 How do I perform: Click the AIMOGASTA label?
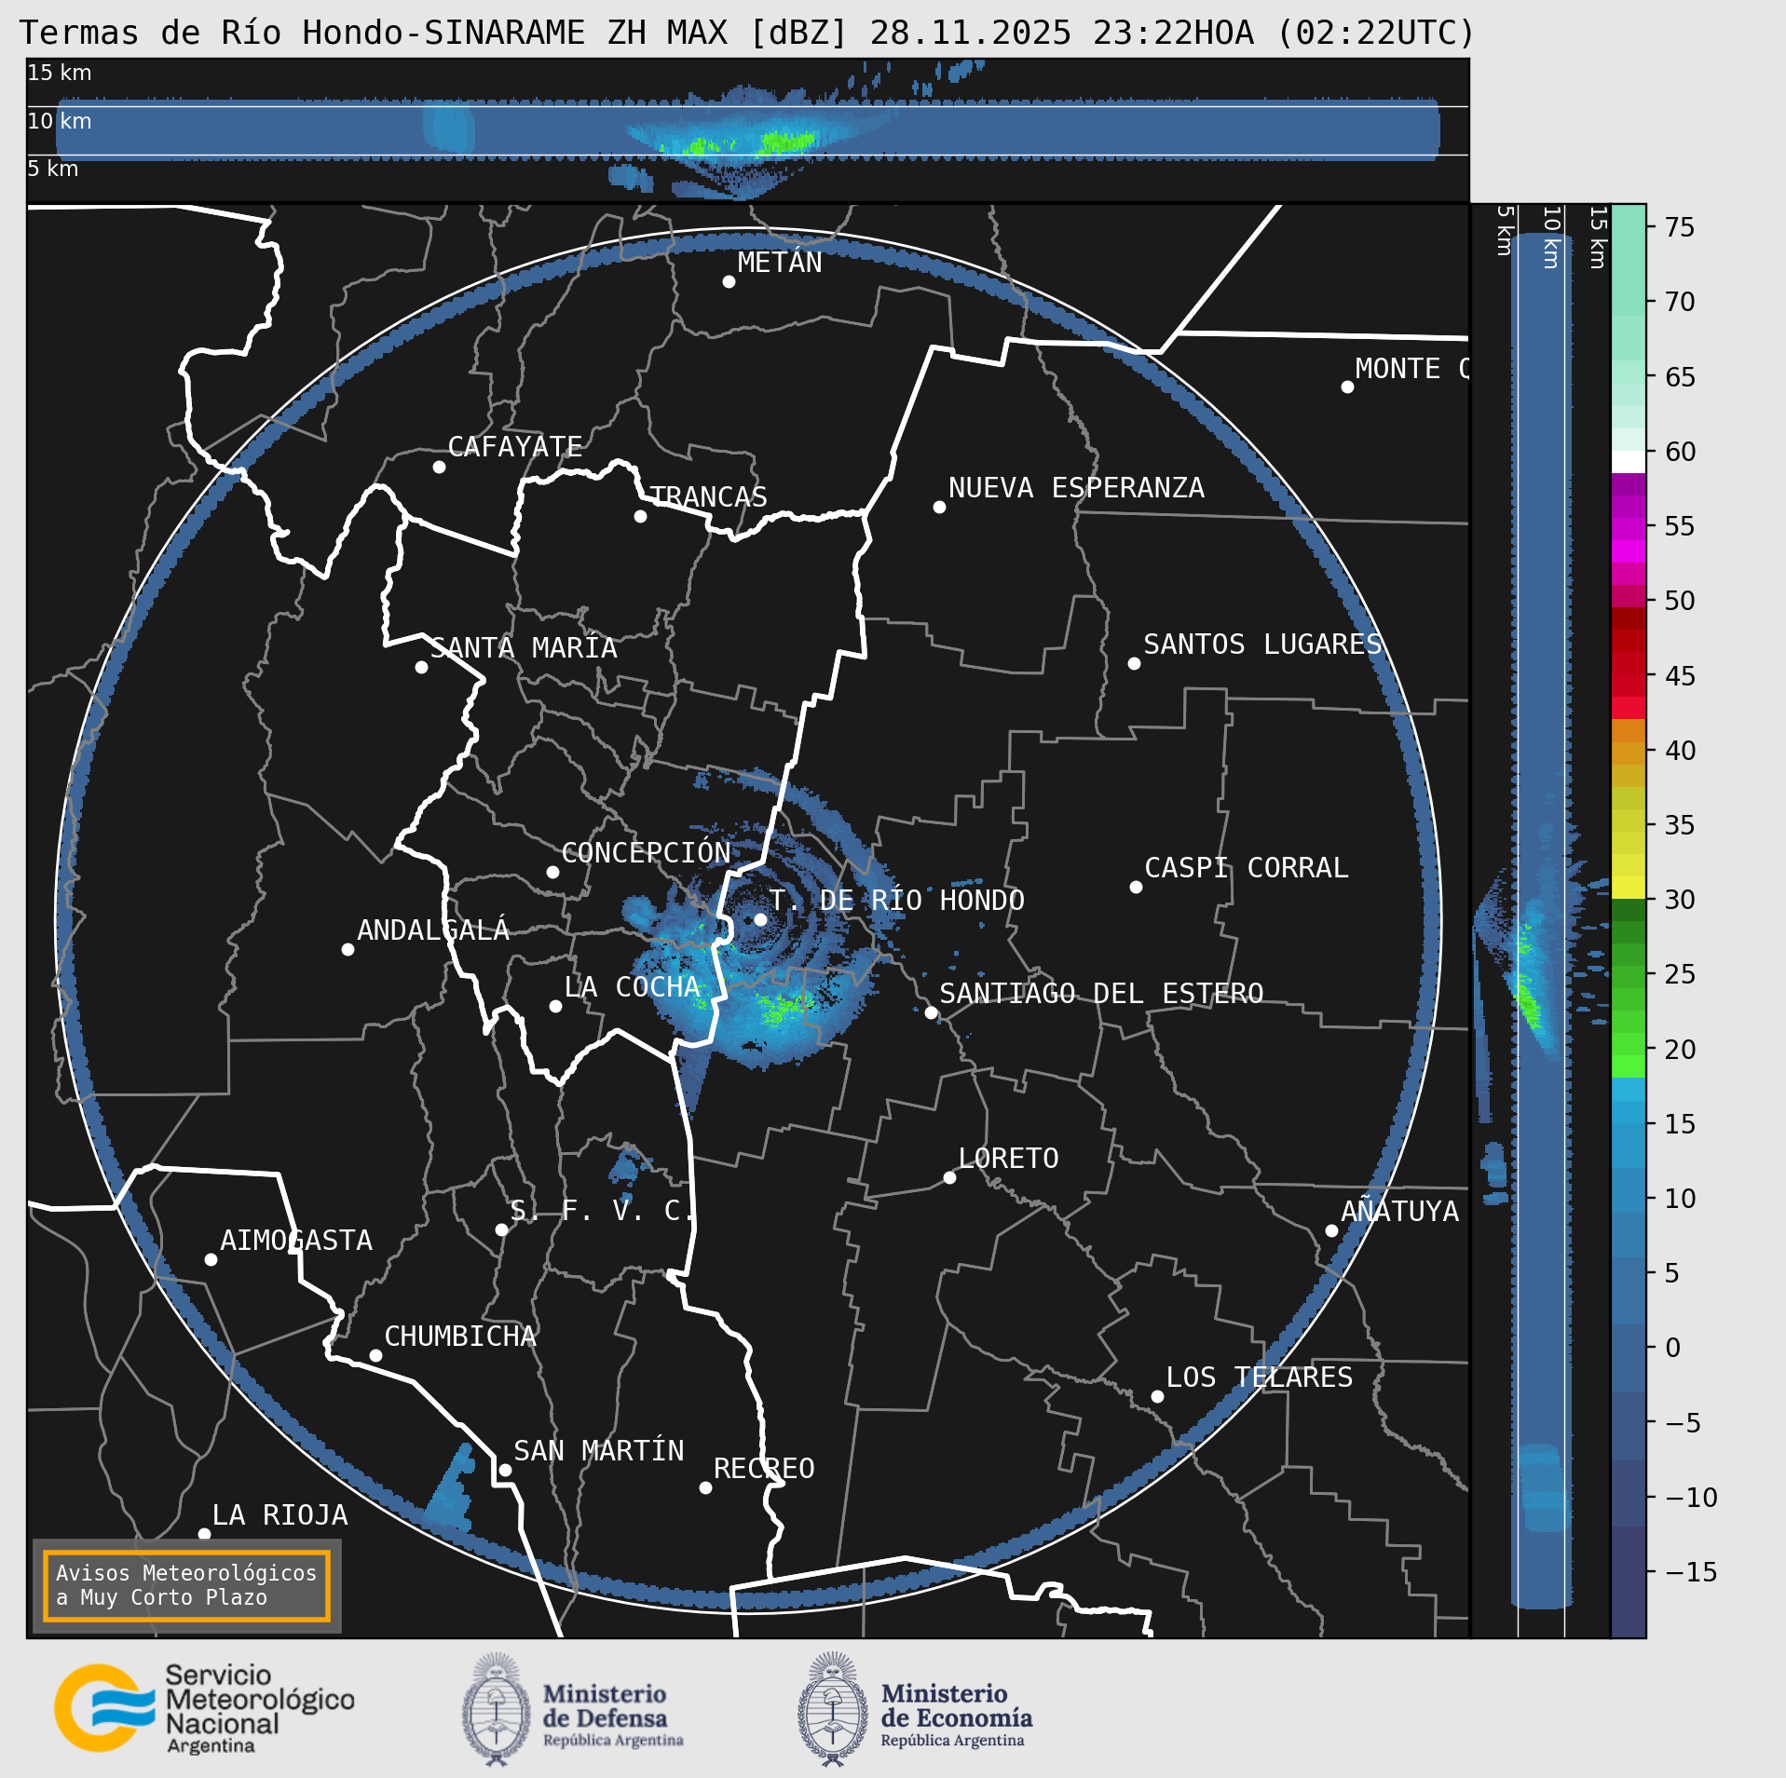(x=296, y=1241)
